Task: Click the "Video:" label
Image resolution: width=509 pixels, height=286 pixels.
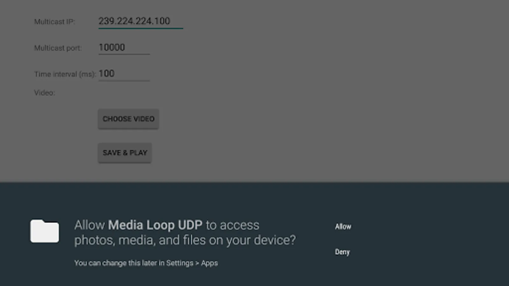Action: [x=45, y=93]
